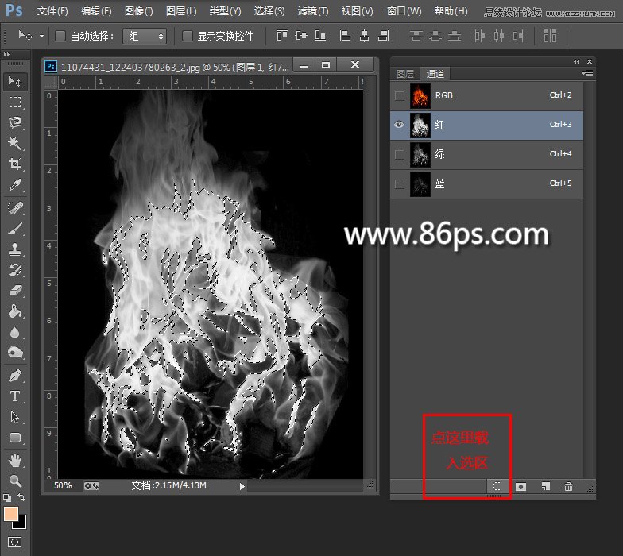Click the 50% zoom level field
Image resolution: width=623 pixels, height=556 pixels.
tap(64, 486)
